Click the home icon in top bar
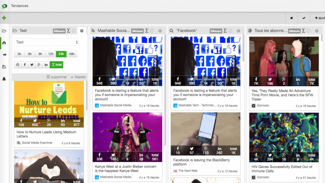Viewport: 325px width, 183px height. coord(291,18)
